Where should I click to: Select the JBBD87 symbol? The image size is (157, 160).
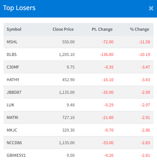coord(14,92)
